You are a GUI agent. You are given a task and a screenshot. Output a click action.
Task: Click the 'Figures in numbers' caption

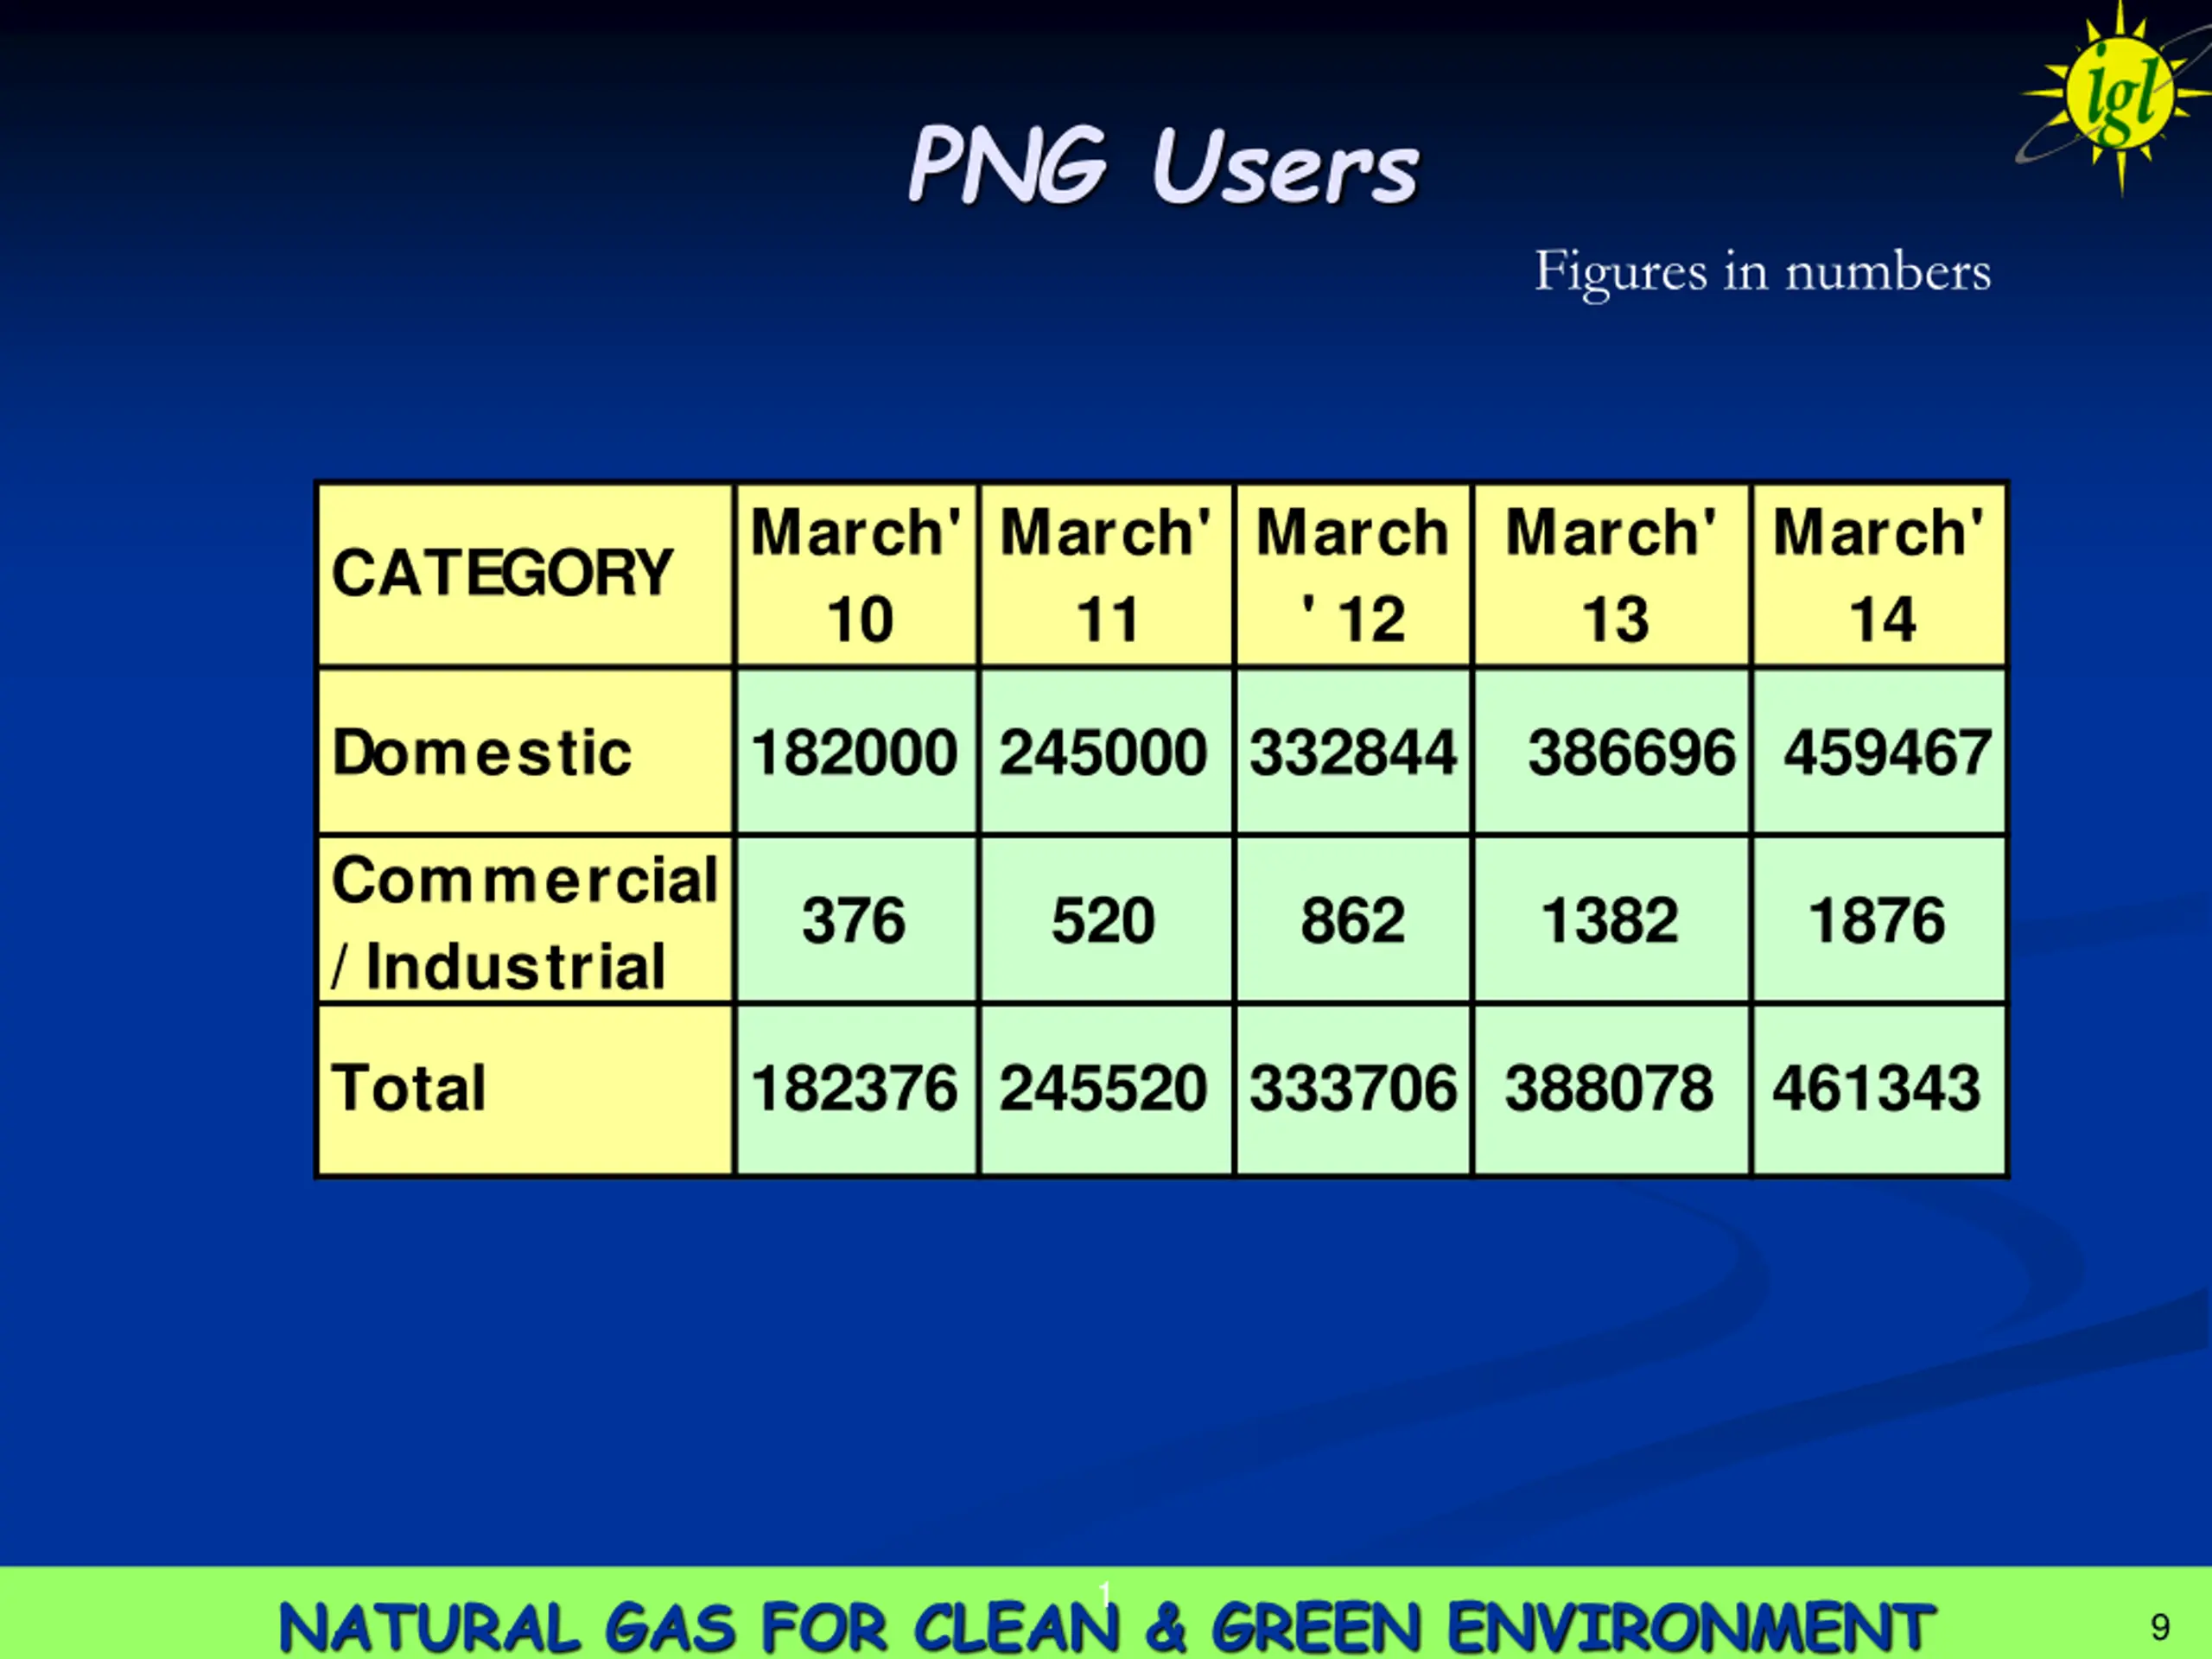point(1762,272)
